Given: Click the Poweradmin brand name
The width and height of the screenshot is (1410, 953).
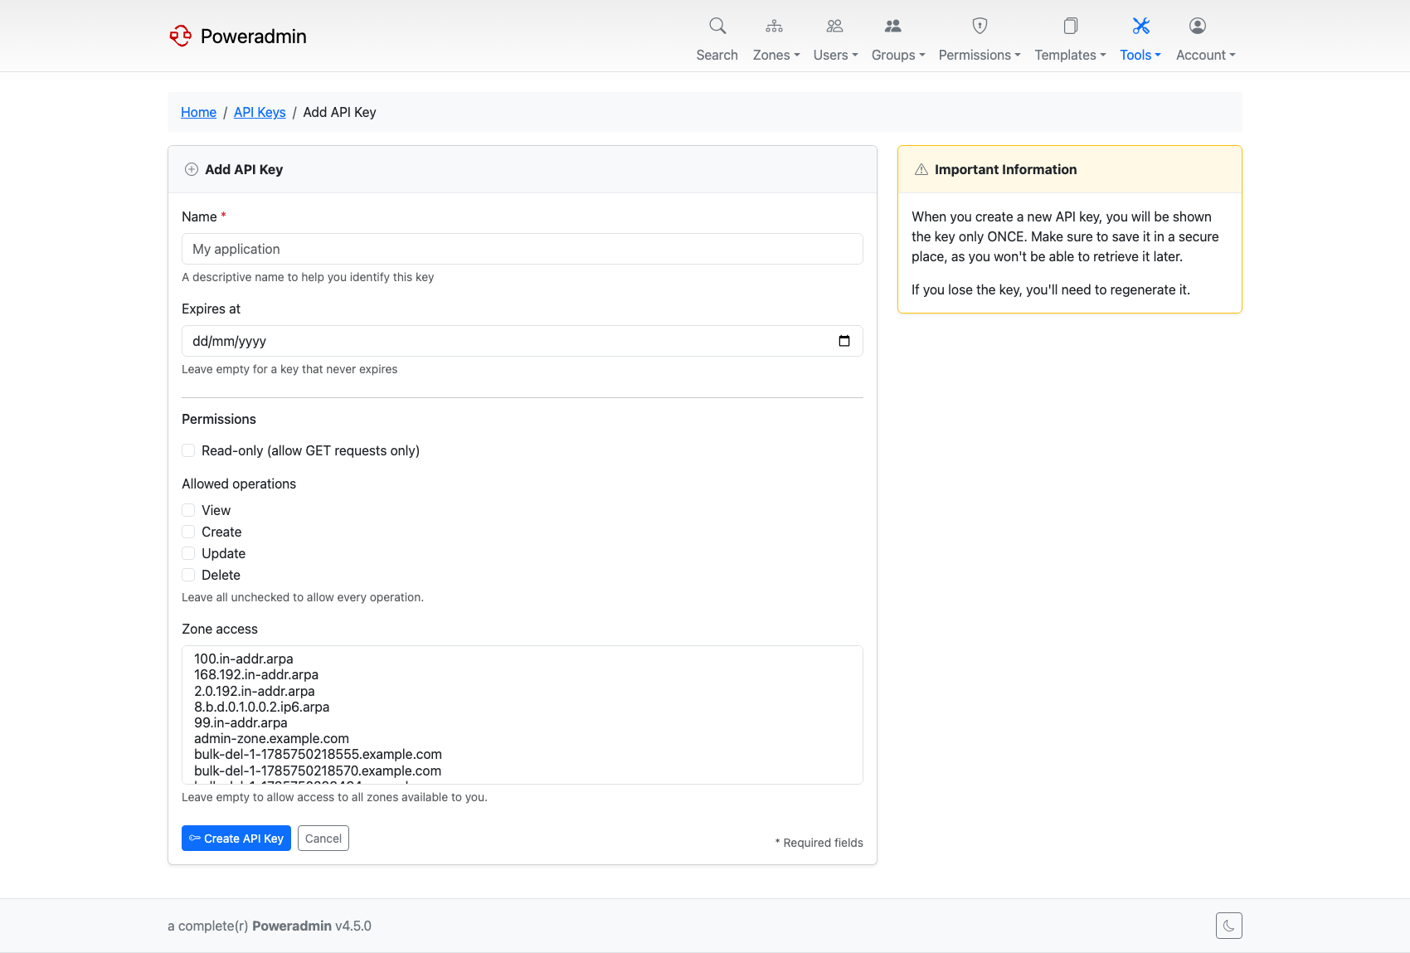Looking at the screenshot, I should pos(254,36).
